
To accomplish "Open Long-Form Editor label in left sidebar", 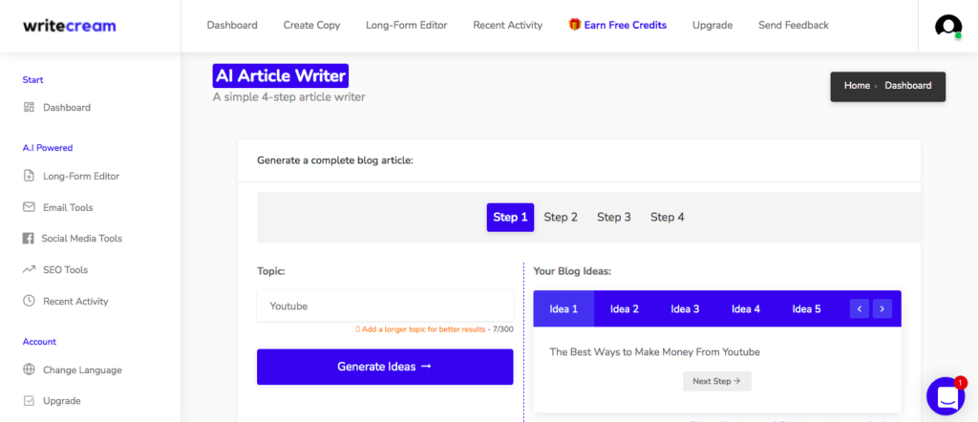I will click(x=81, y=177).
